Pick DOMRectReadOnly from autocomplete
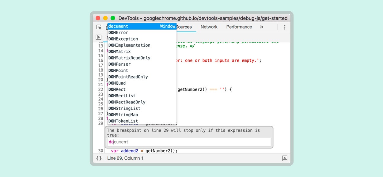Viewport: 383px width, 177px height. tap(142, 102)
